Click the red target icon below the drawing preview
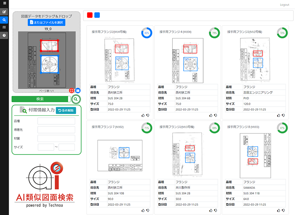 click(x=72, y=91)
